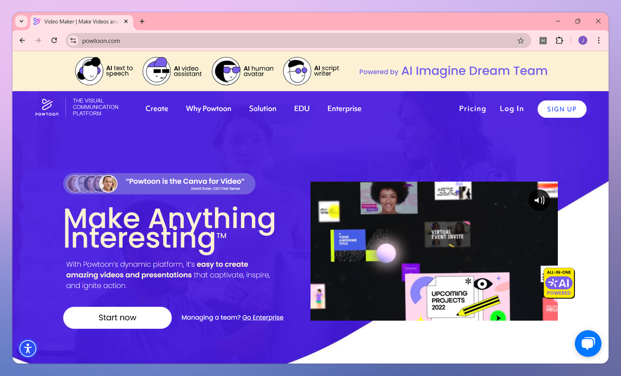Click the bookmark star in the address bar

pos(521,40)
